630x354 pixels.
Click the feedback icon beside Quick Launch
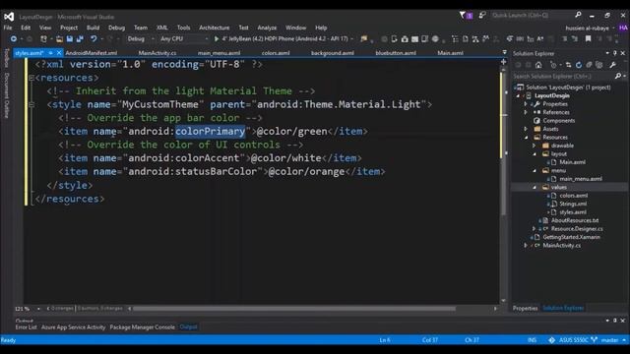pos(482,16)
